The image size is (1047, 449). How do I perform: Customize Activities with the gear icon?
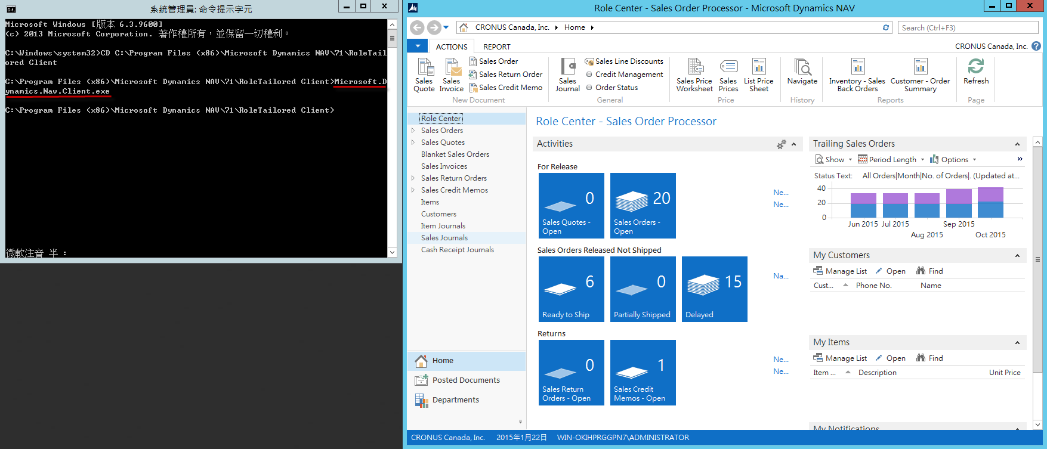click(x=781, y=144)
